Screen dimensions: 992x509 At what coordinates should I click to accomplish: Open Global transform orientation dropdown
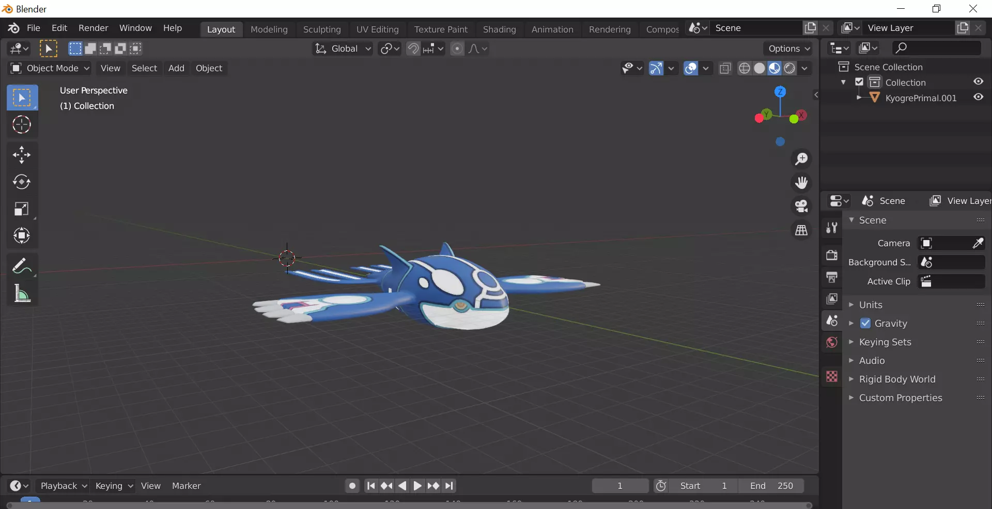342,49
